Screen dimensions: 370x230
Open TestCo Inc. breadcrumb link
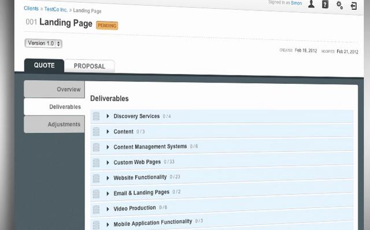click(56, 9)
